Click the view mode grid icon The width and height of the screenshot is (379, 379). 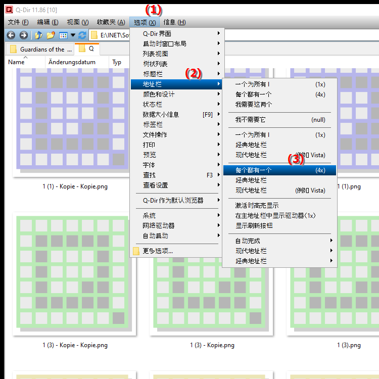pos(63,35)
